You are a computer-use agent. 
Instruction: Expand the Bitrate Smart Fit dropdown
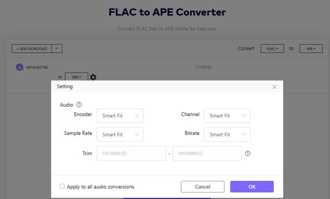pos(227,135)
